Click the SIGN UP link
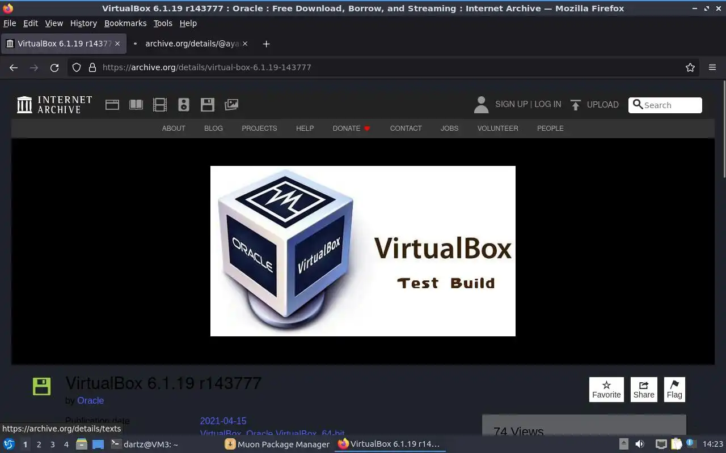726x453 pixels. [x=512, y=105]
